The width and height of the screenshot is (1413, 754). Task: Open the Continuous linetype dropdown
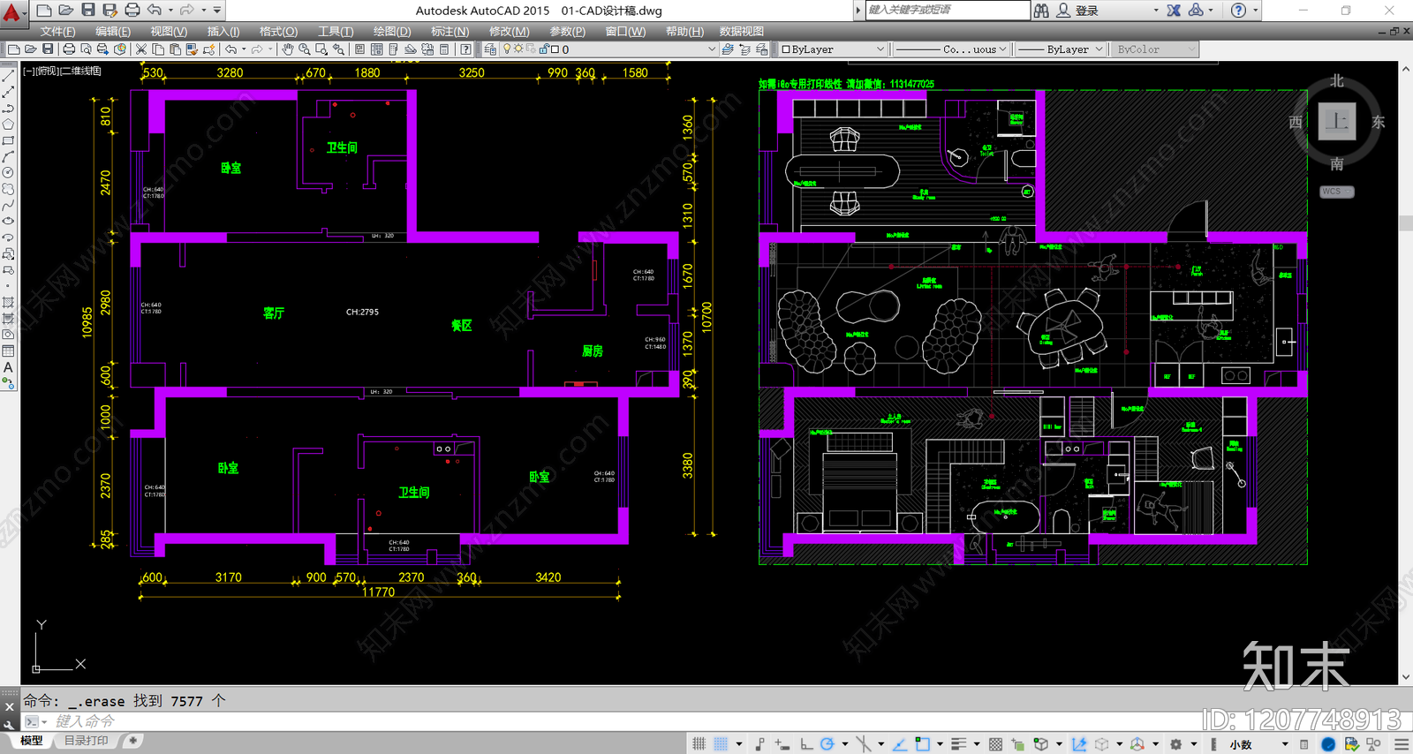pyautogui.click(x=951, y=49)
